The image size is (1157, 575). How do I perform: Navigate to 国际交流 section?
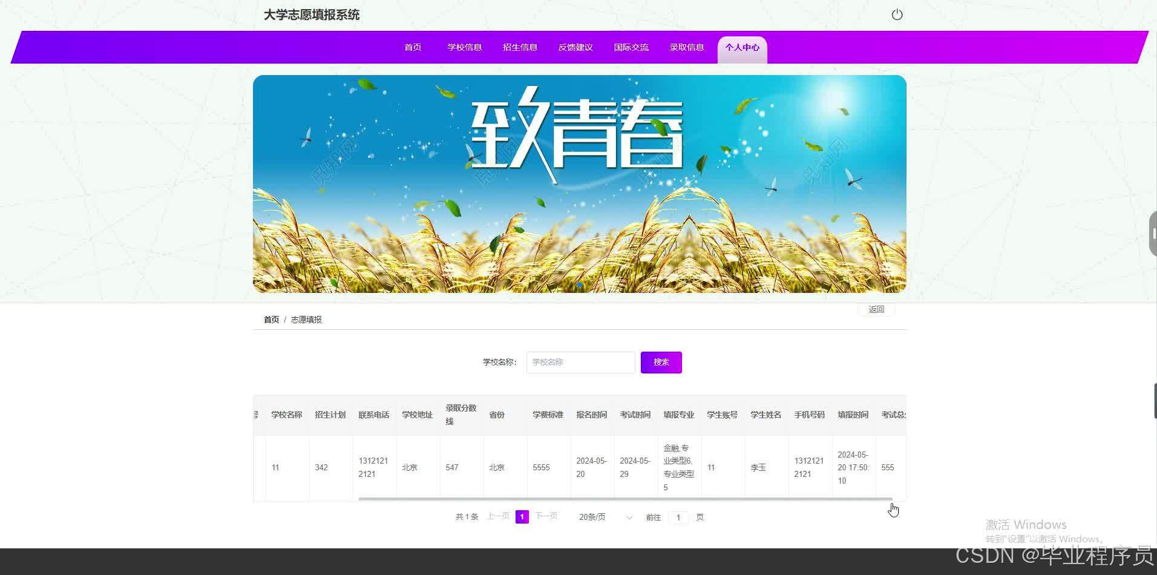[x=631, y=47]
